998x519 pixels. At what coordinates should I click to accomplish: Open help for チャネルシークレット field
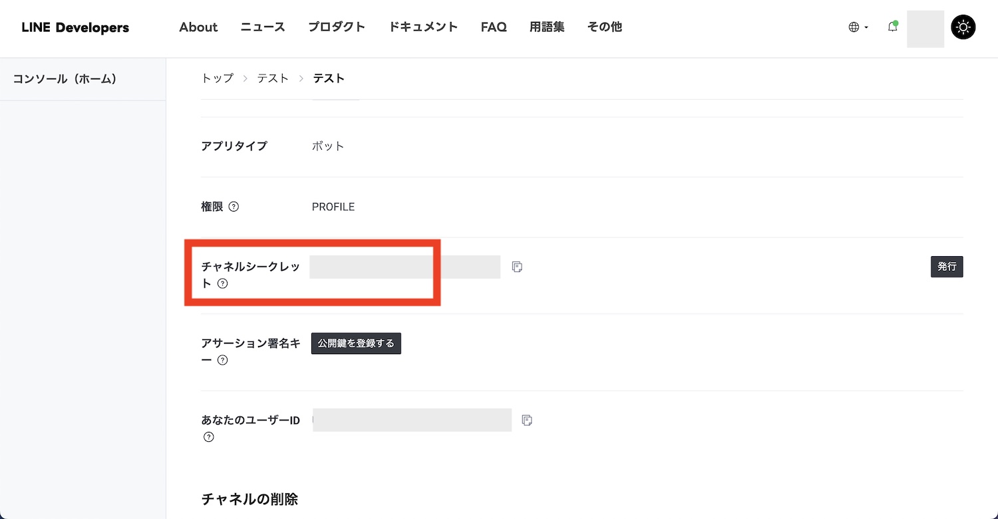pyautogui.click(x=223, y=283)
